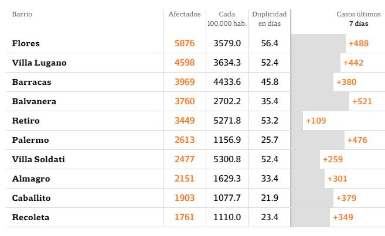Select Balvanera in the Barrio column

34,101
